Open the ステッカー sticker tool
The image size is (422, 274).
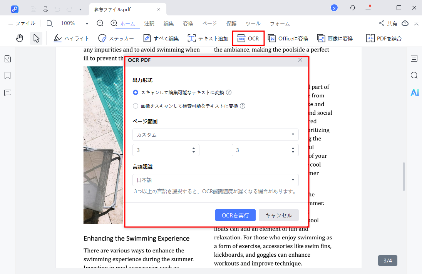point(116,38)
